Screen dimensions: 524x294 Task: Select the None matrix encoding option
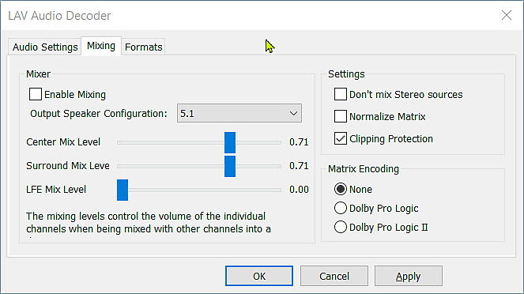pyautogui.click(x=340, y=190)
